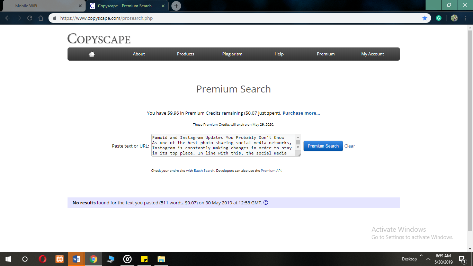The image size is (473, 266).
Task: Click the credits expire on May 29, 2020 note
Action: pos(233,124)
